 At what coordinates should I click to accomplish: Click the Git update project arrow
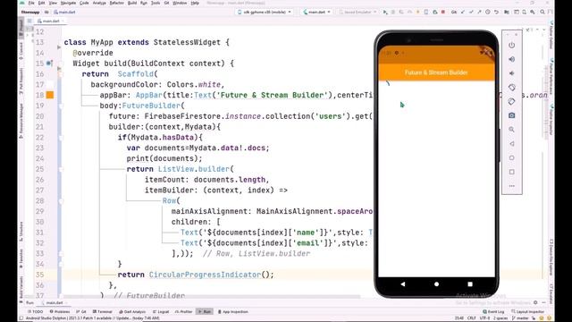[463, 12]
